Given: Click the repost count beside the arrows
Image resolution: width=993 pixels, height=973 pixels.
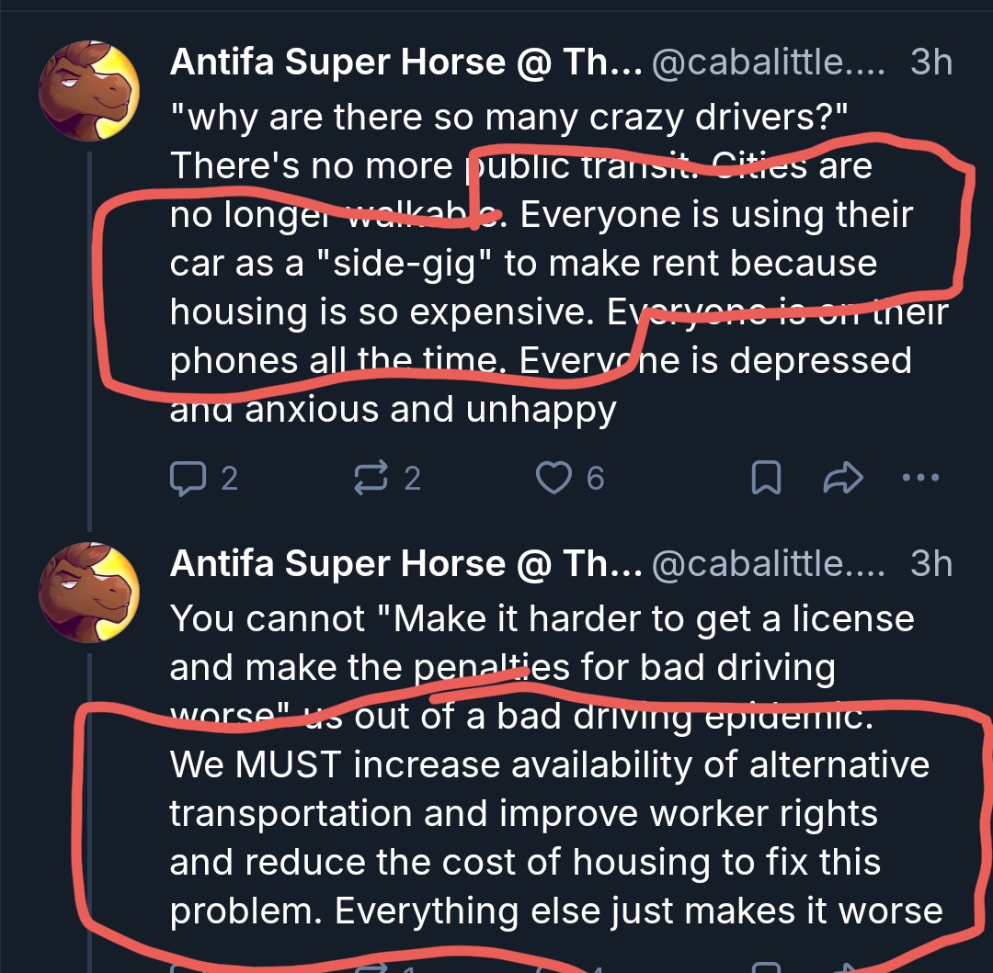Looking at the screenshot, I should tap(412, 479).
